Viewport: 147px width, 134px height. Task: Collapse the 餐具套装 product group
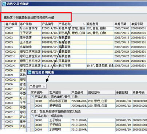point(32,116)
